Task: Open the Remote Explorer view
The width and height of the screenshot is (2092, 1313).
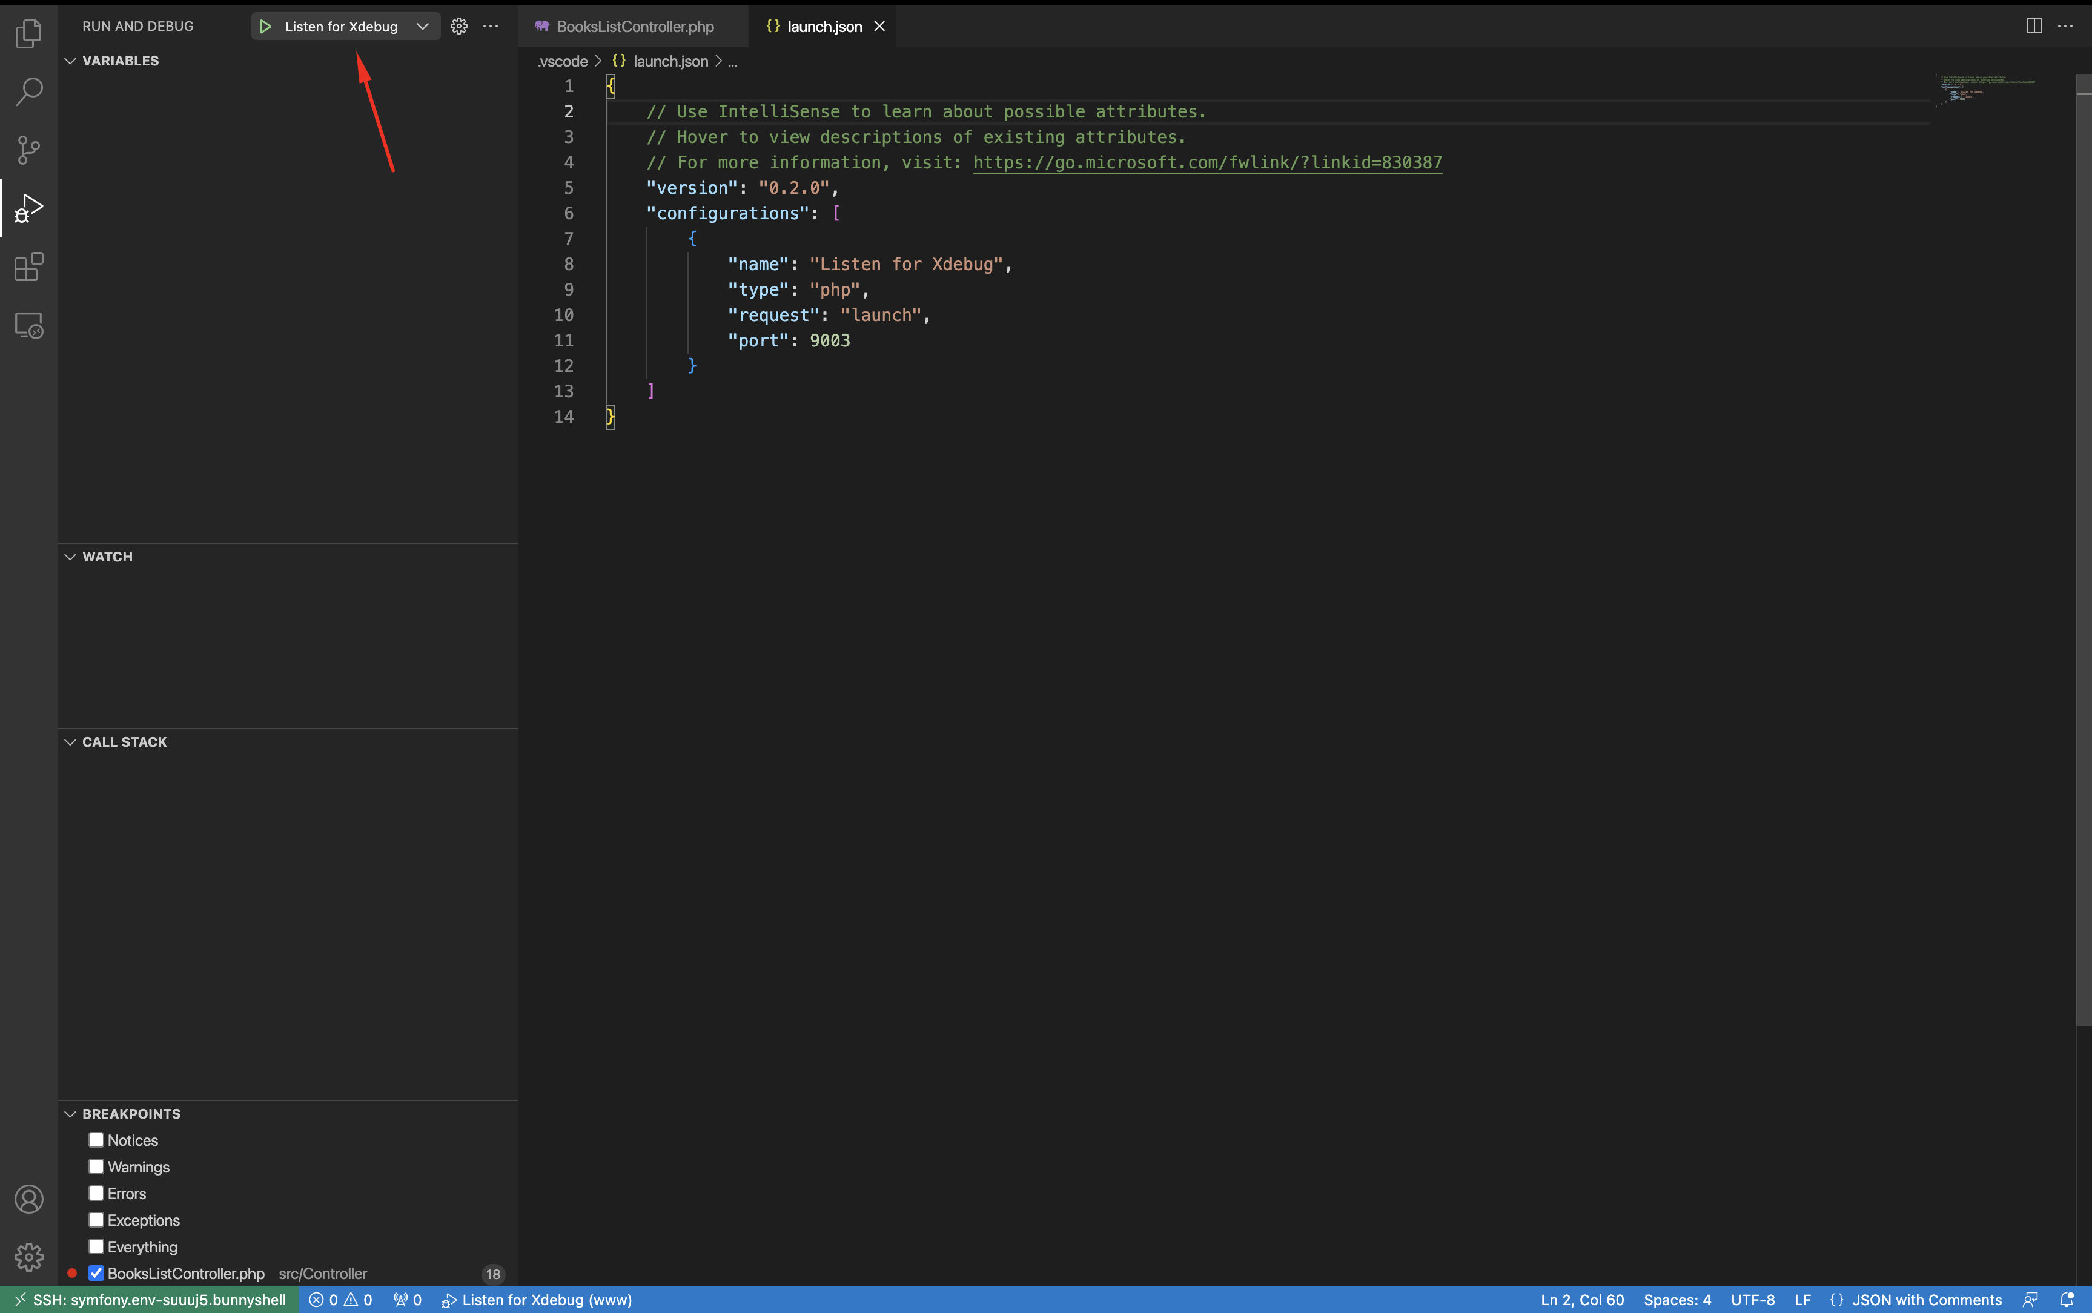Action: click(x=28, y=326)
